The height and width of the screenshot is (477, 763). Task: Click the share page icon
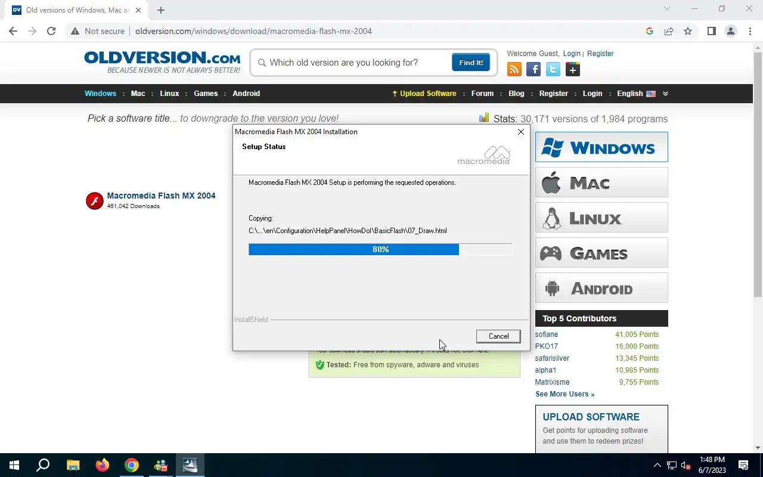[669, 31]
